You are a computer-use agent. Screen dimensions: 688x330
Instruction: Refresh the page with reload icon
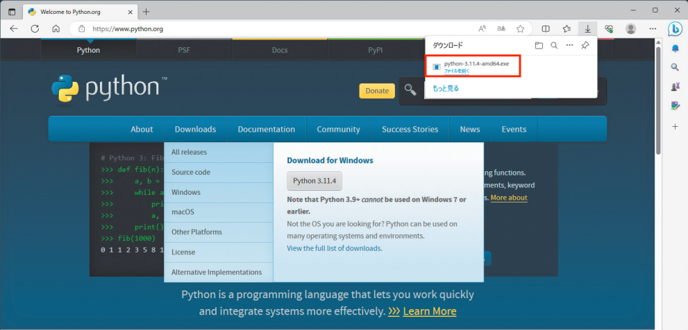(35, 29)
